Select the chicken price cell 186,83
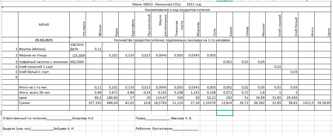This screenshot has width=333, height=136. (110, 97)
